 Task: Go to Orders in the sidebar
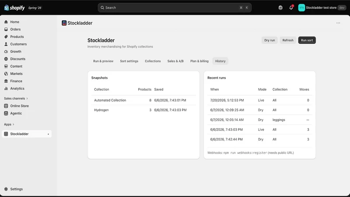tap(15, 29)
